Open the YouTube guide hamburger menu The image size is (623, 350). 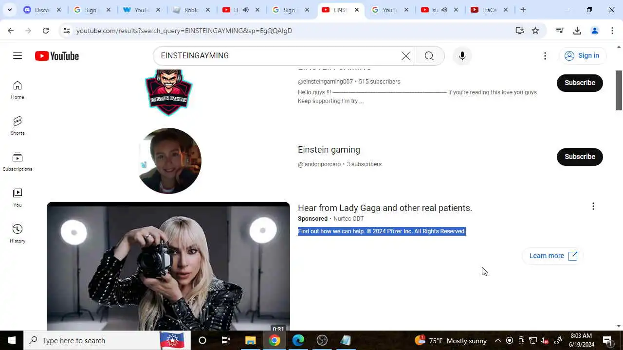tap(18, 56)
